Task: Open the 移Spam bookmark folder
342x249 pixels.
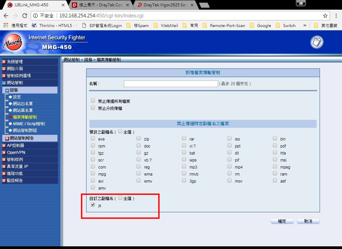Action: [138, 25]
